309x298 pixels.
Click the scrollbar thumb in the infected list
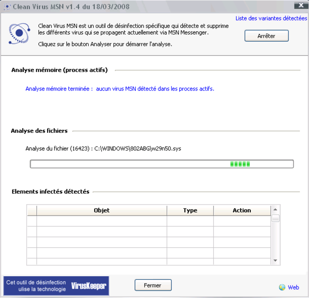tap(275, 218)
